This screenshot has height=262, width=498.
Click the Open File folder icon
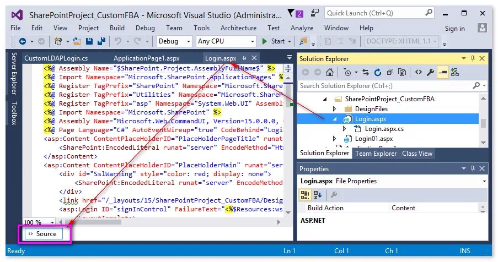(77, 41)
